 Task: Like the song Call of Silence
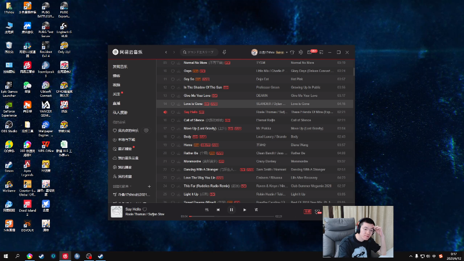coord(173,121)
